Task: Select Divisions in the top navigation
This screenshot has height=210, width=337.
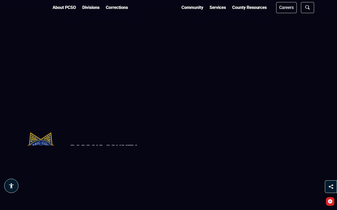Action: (91, 8)
